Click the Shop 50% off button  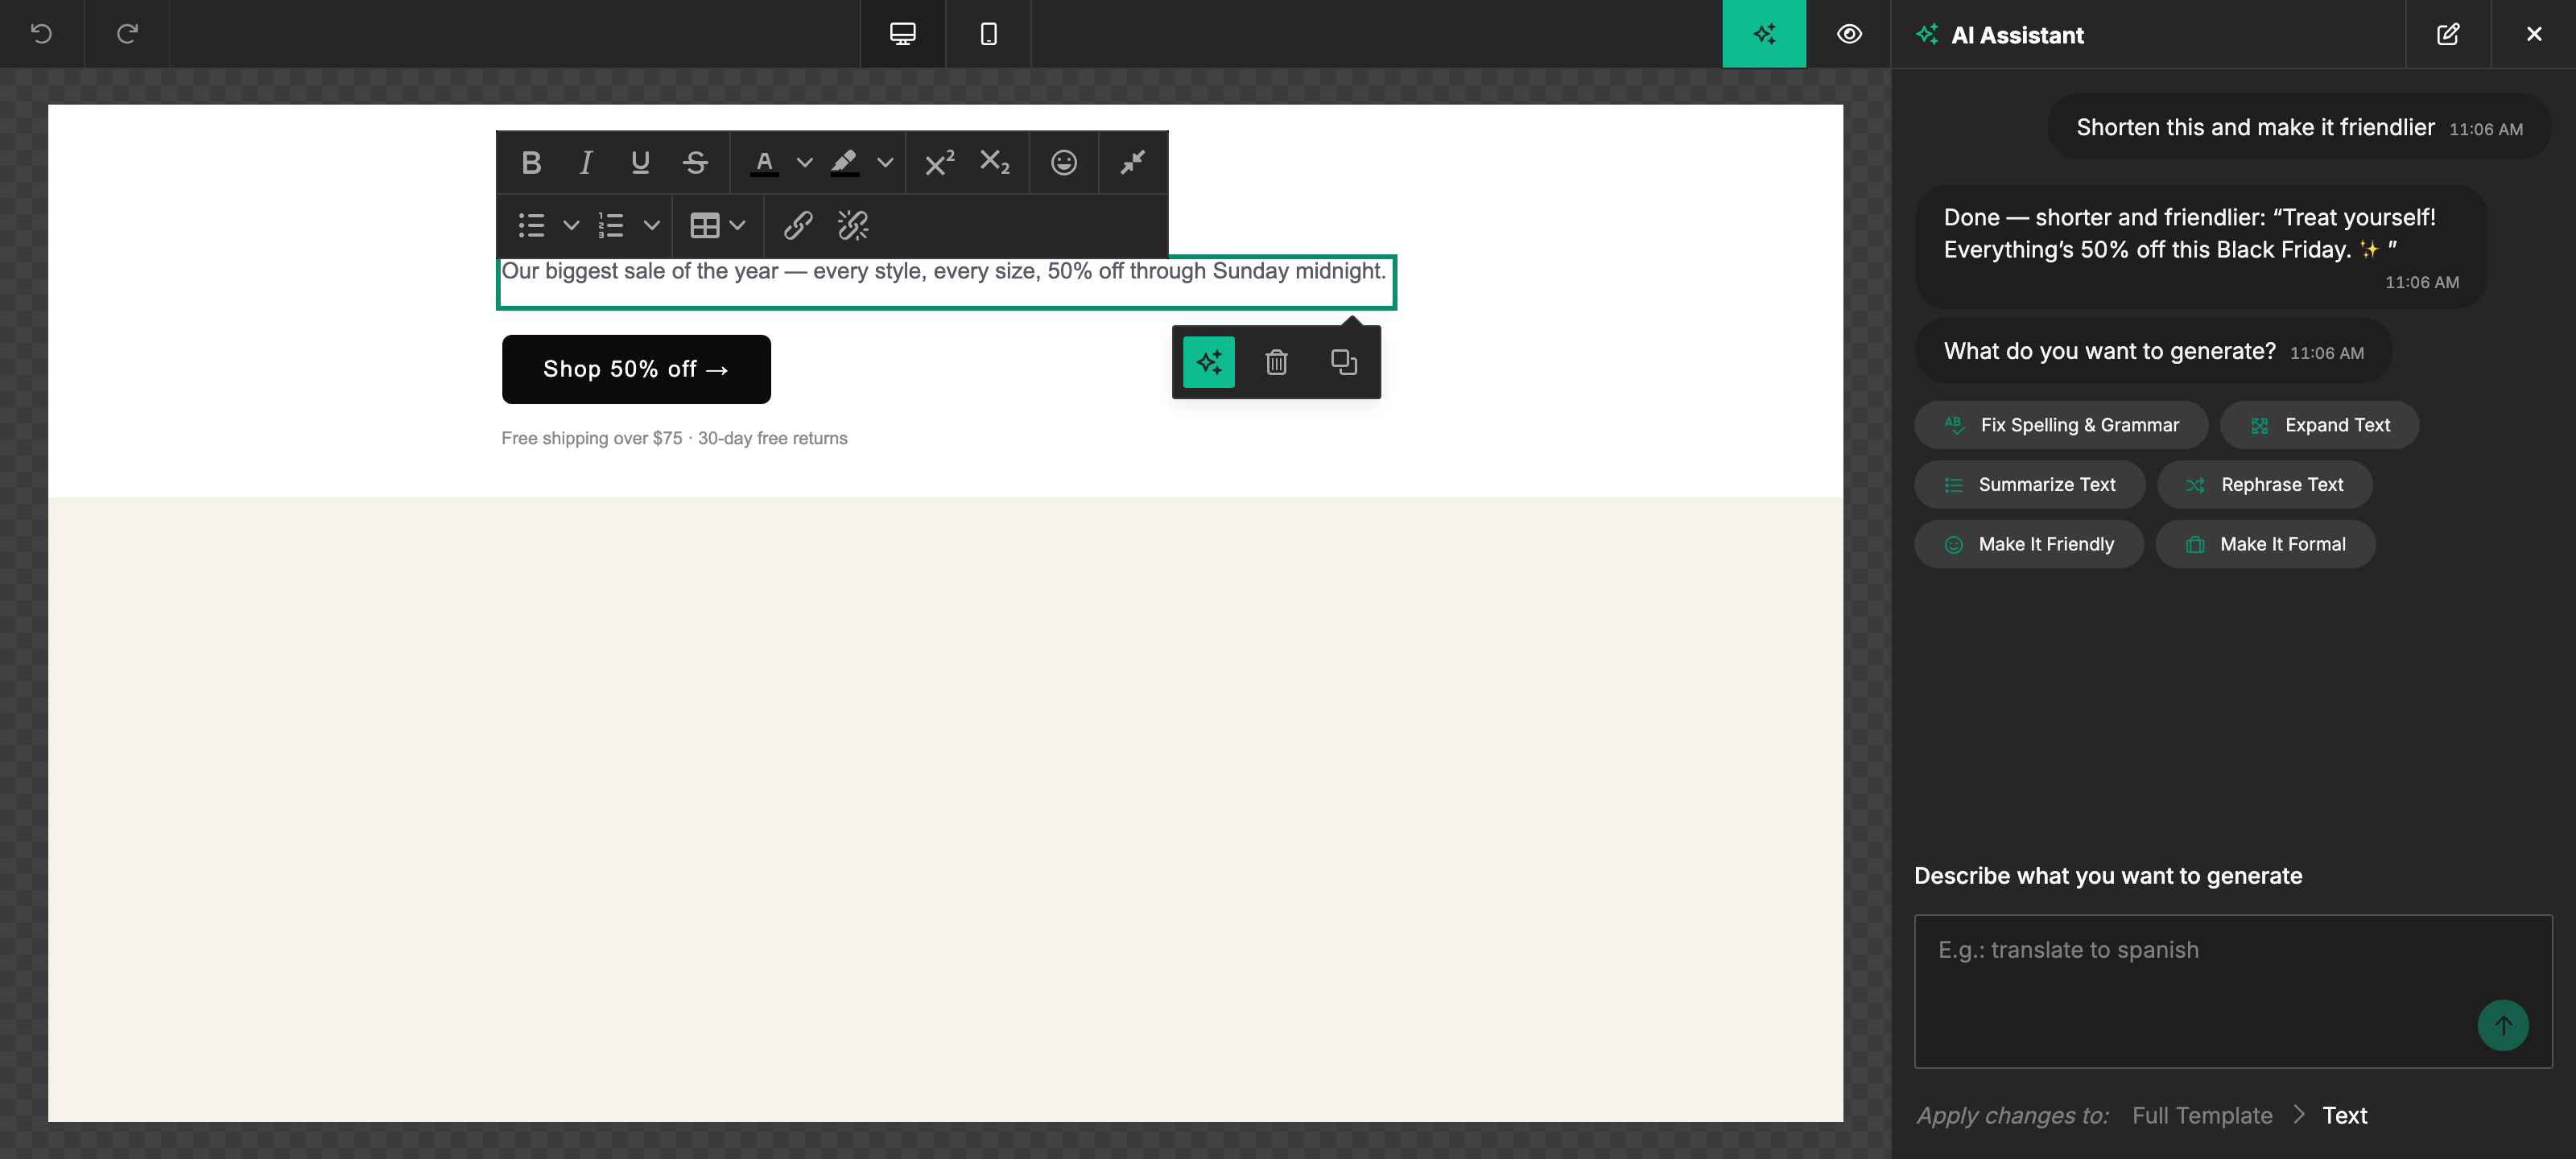(x=636, y=369)
